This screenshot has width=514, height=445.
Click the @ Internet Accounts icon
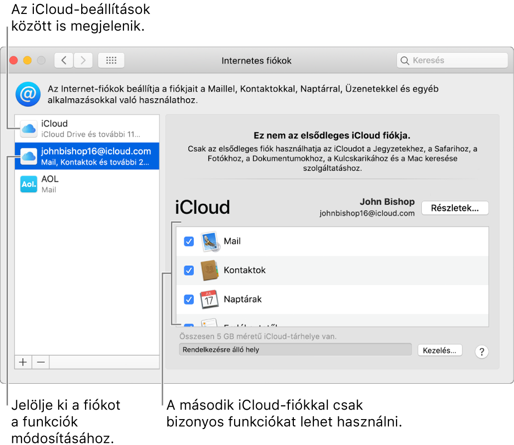pyautogui.click(x=28, y=94)
